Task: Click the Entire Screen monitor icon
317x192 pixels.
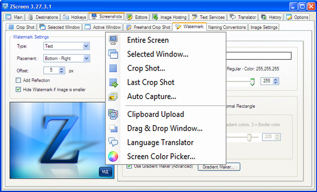Action: [x=113, y=40]
